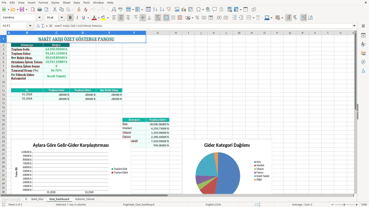Expand the Name Box dropdown
369x207 pixels.
(30, 26)
